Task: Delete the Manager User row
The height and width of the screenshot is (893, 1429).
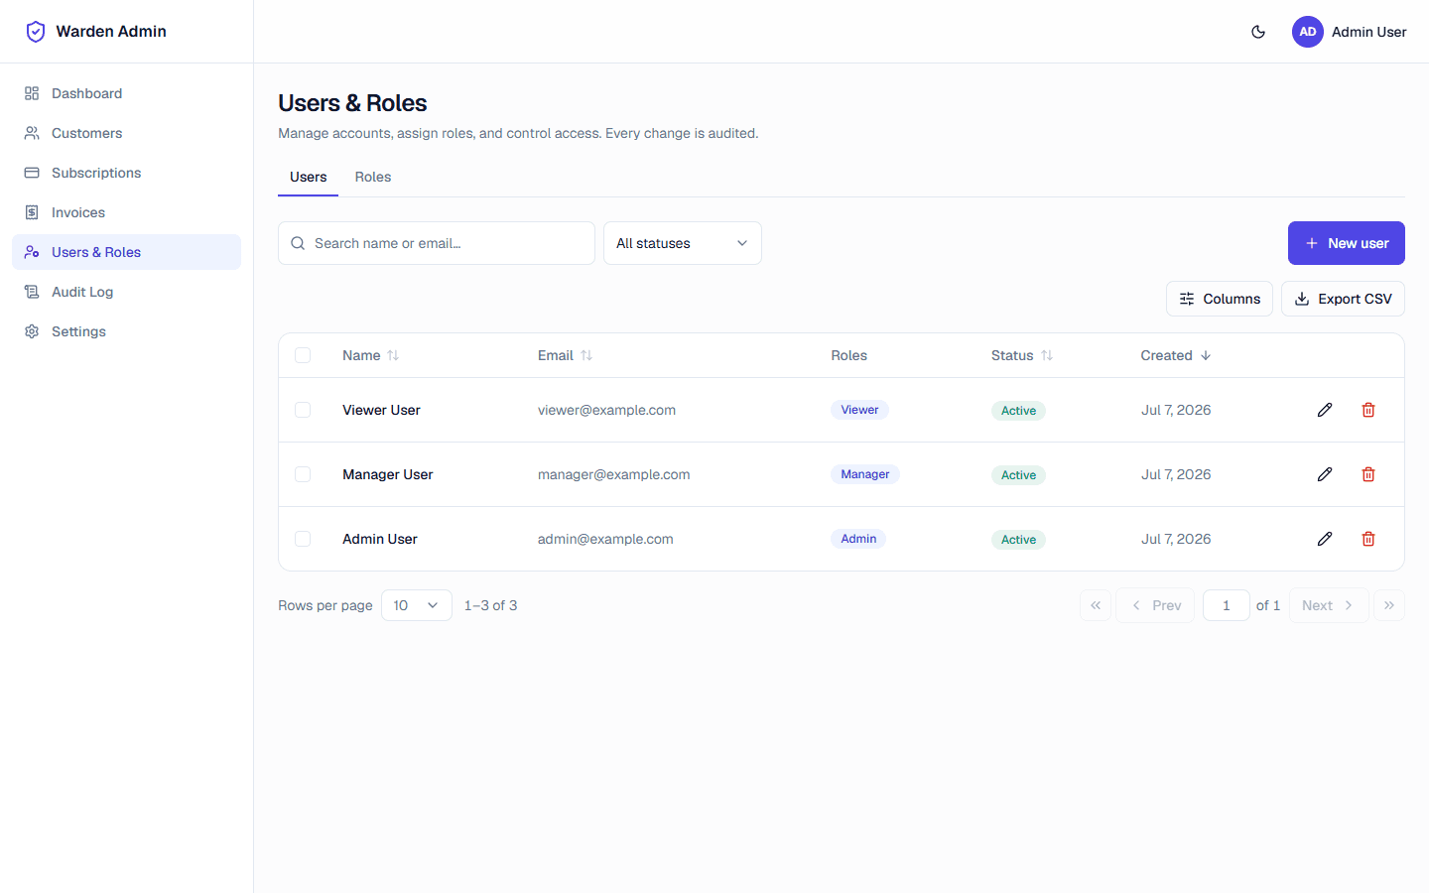Action: [1368, 474]
